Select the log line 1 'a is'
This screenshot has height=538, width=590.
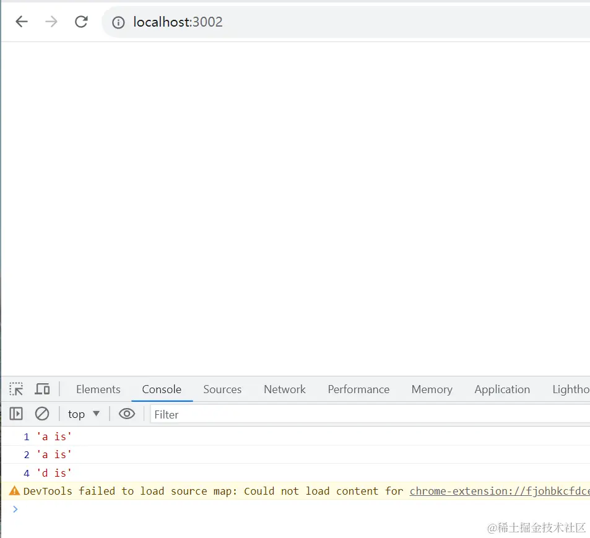tap(296, 437)
